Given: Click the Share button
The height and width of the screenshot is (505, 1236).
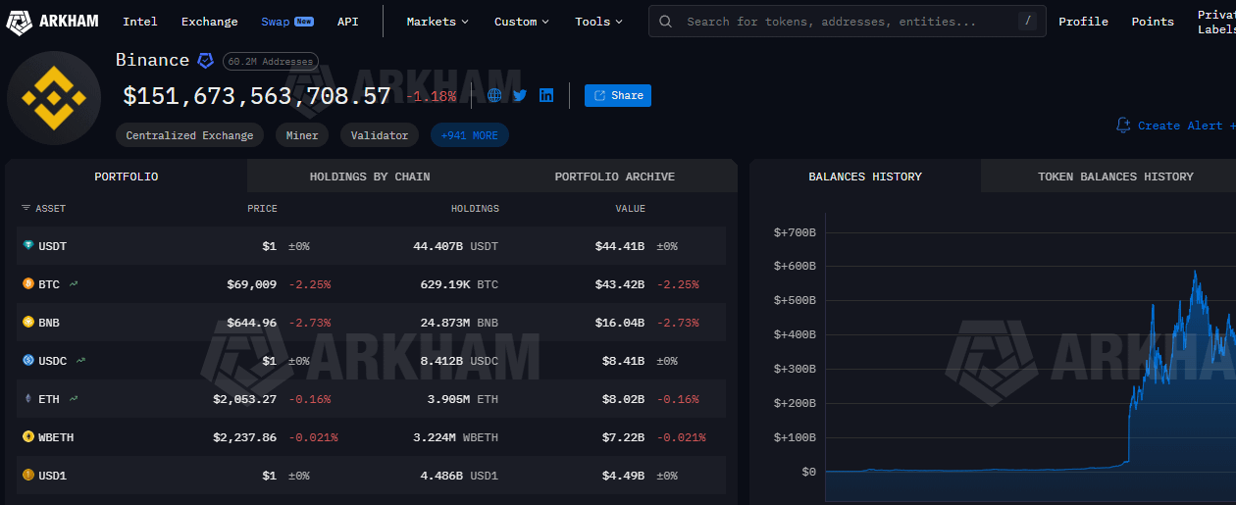Looking at the screenshot, I should 618,95.
